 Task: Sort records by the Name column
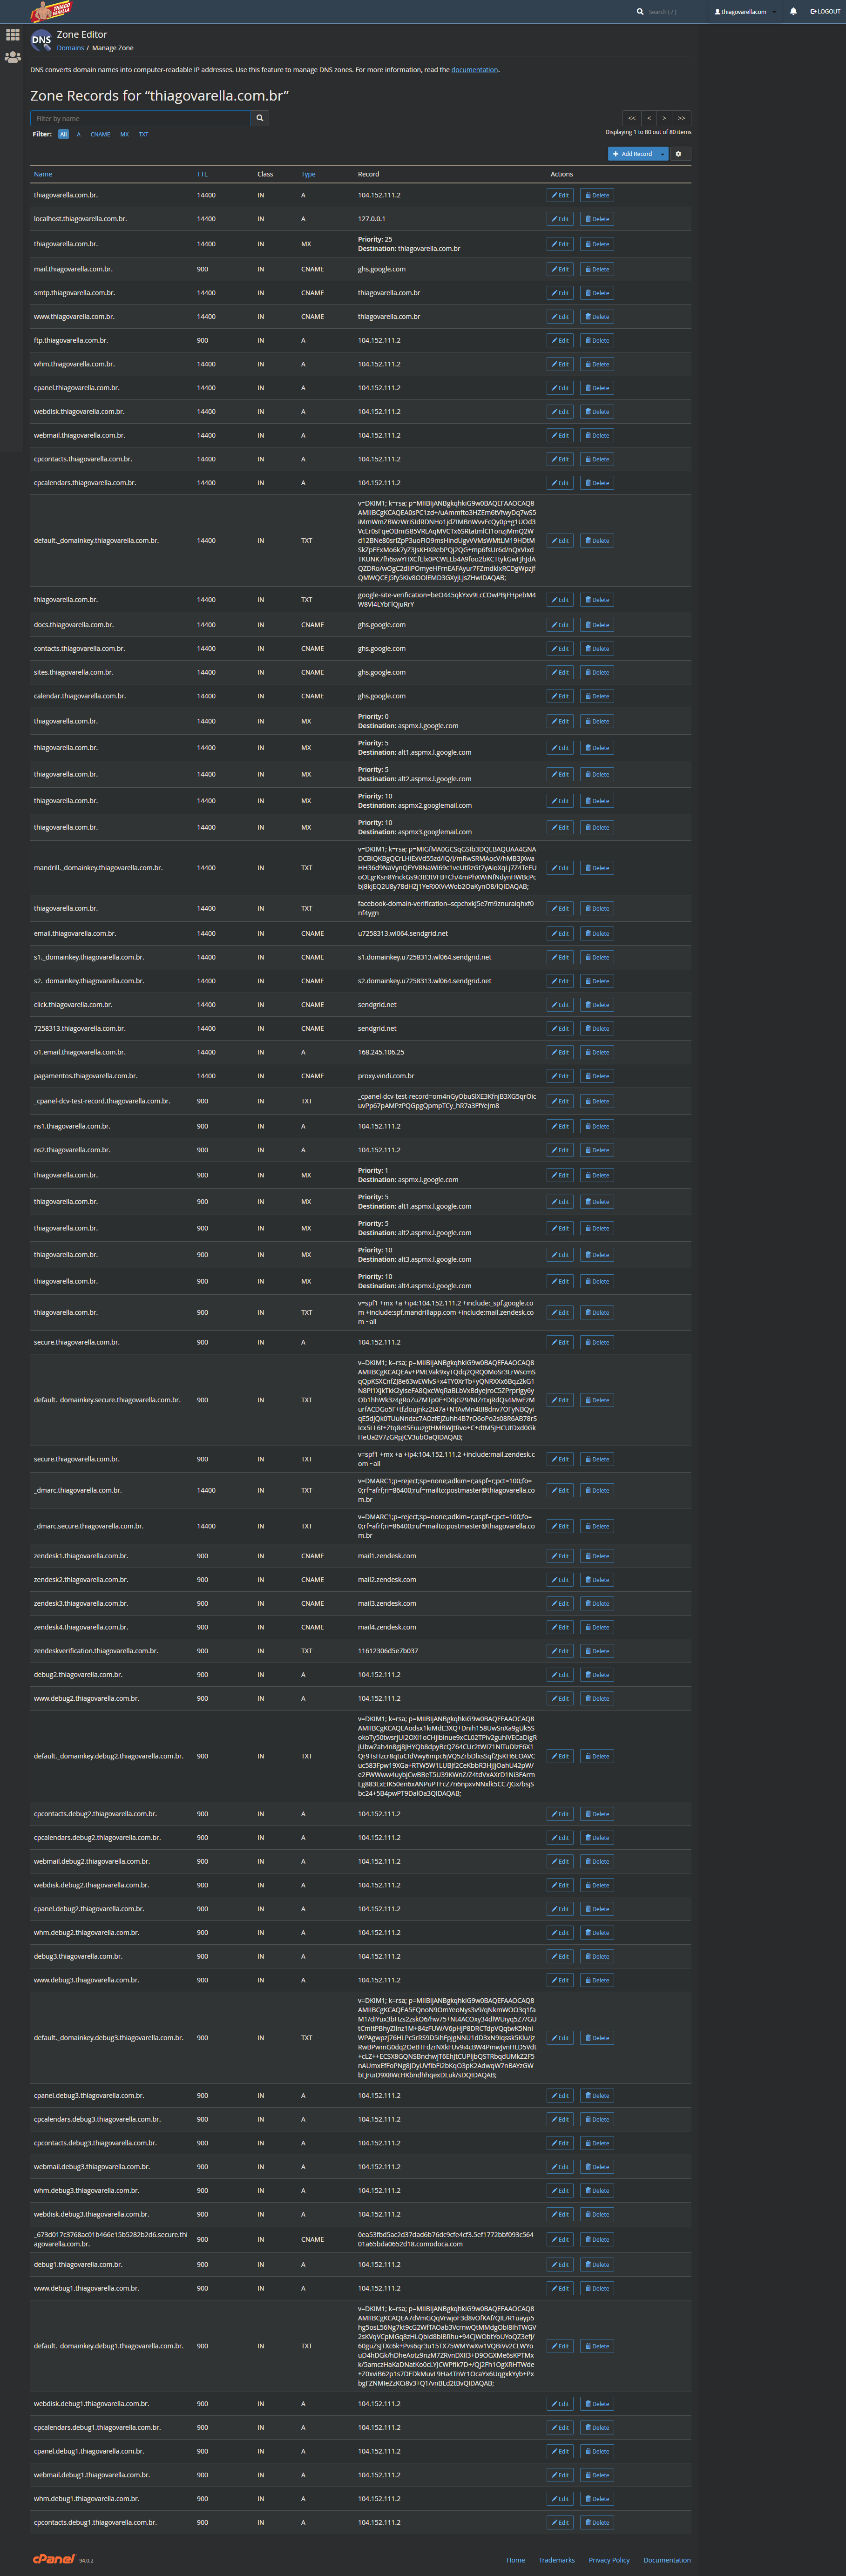[x=43, y=174]
